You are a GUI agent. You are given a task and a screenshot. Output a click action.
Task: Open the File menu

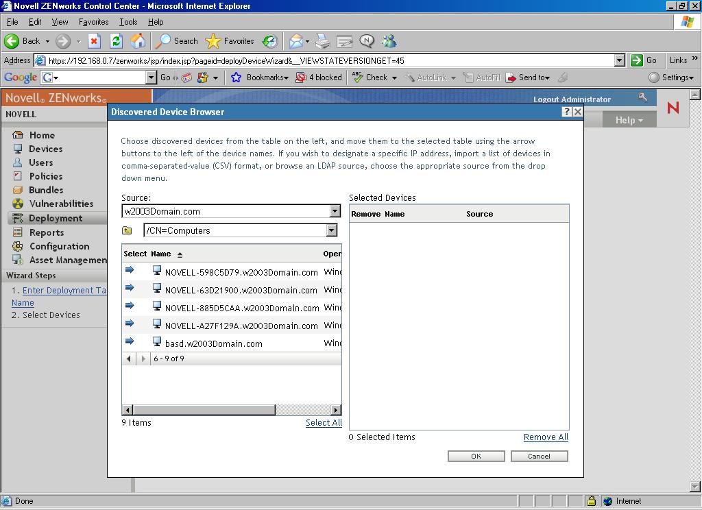[12, 22]
